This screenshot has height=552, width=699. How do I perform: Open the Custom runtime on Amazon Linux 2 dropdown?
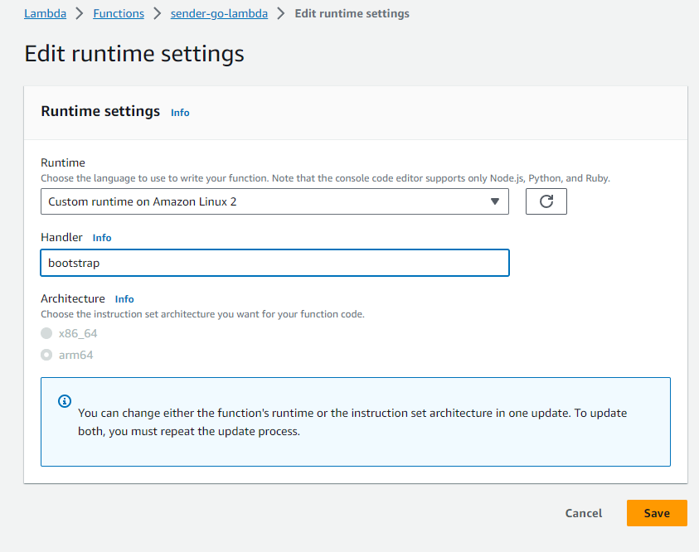coord(274,201)
